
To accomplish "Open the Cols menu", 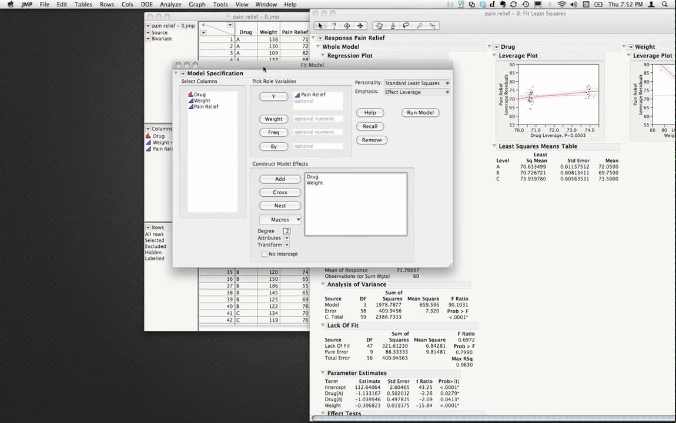I will 127,4.
